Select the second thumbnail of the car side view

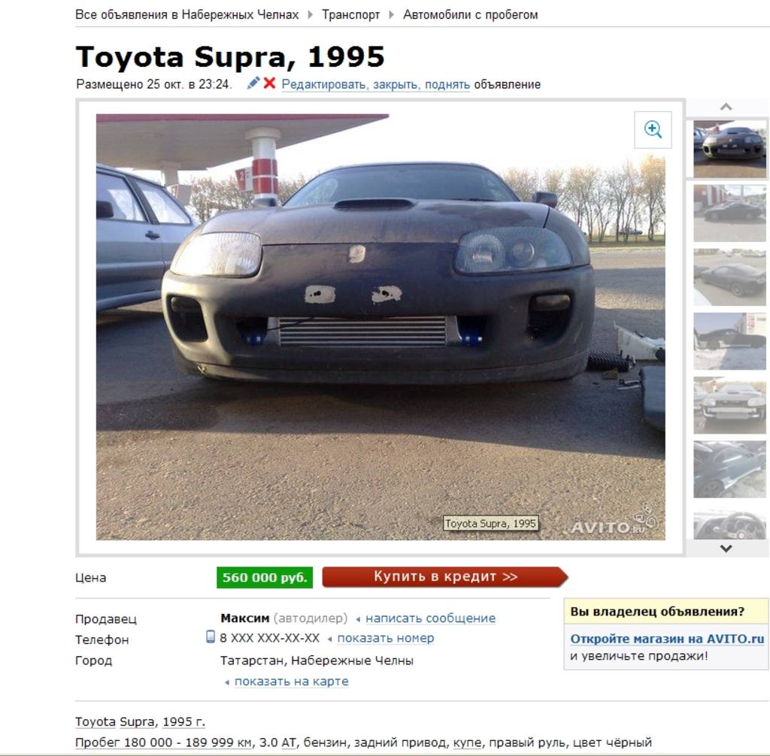click(x=729, y=213)
